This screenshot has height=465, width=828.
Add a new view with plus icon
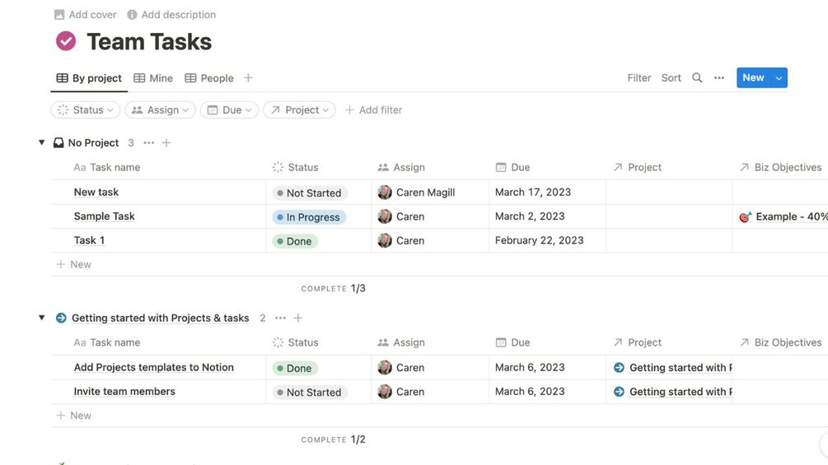[248, 78]
